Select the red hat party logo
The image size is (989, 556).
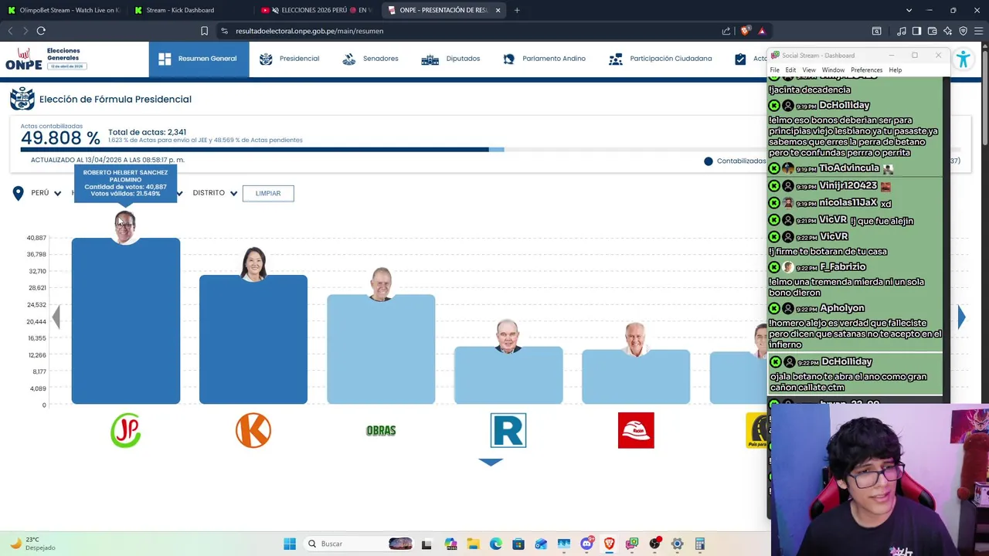tap(636, 430)
